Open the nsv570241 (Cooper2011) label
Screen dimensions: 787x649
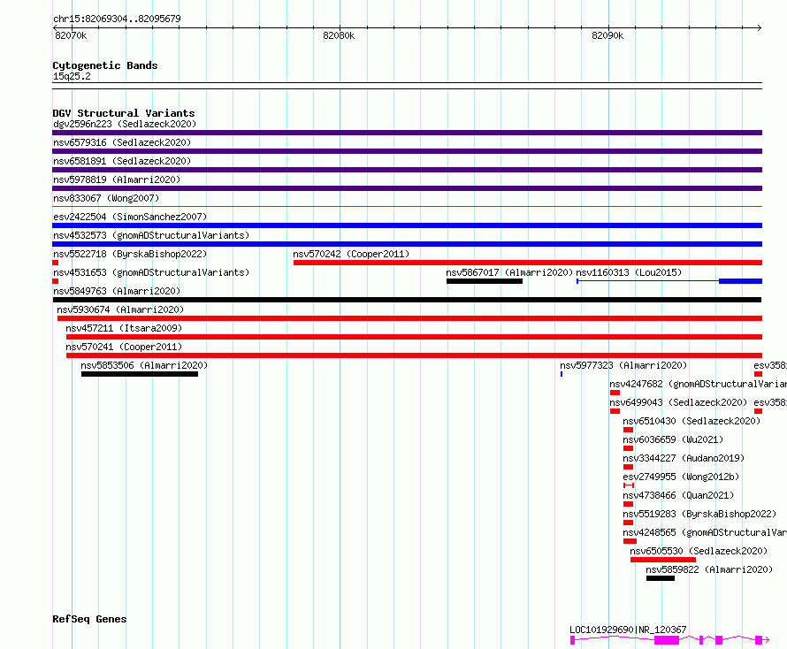pos(124,347)
